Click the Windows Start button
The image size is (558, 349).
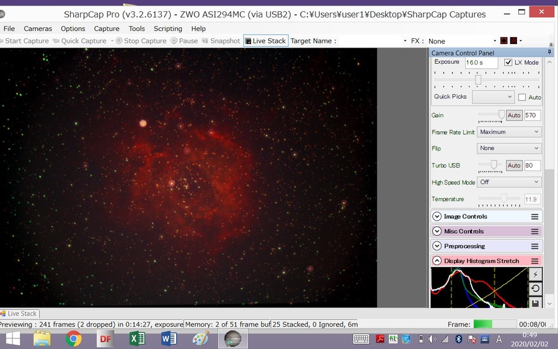coord(13,338)
